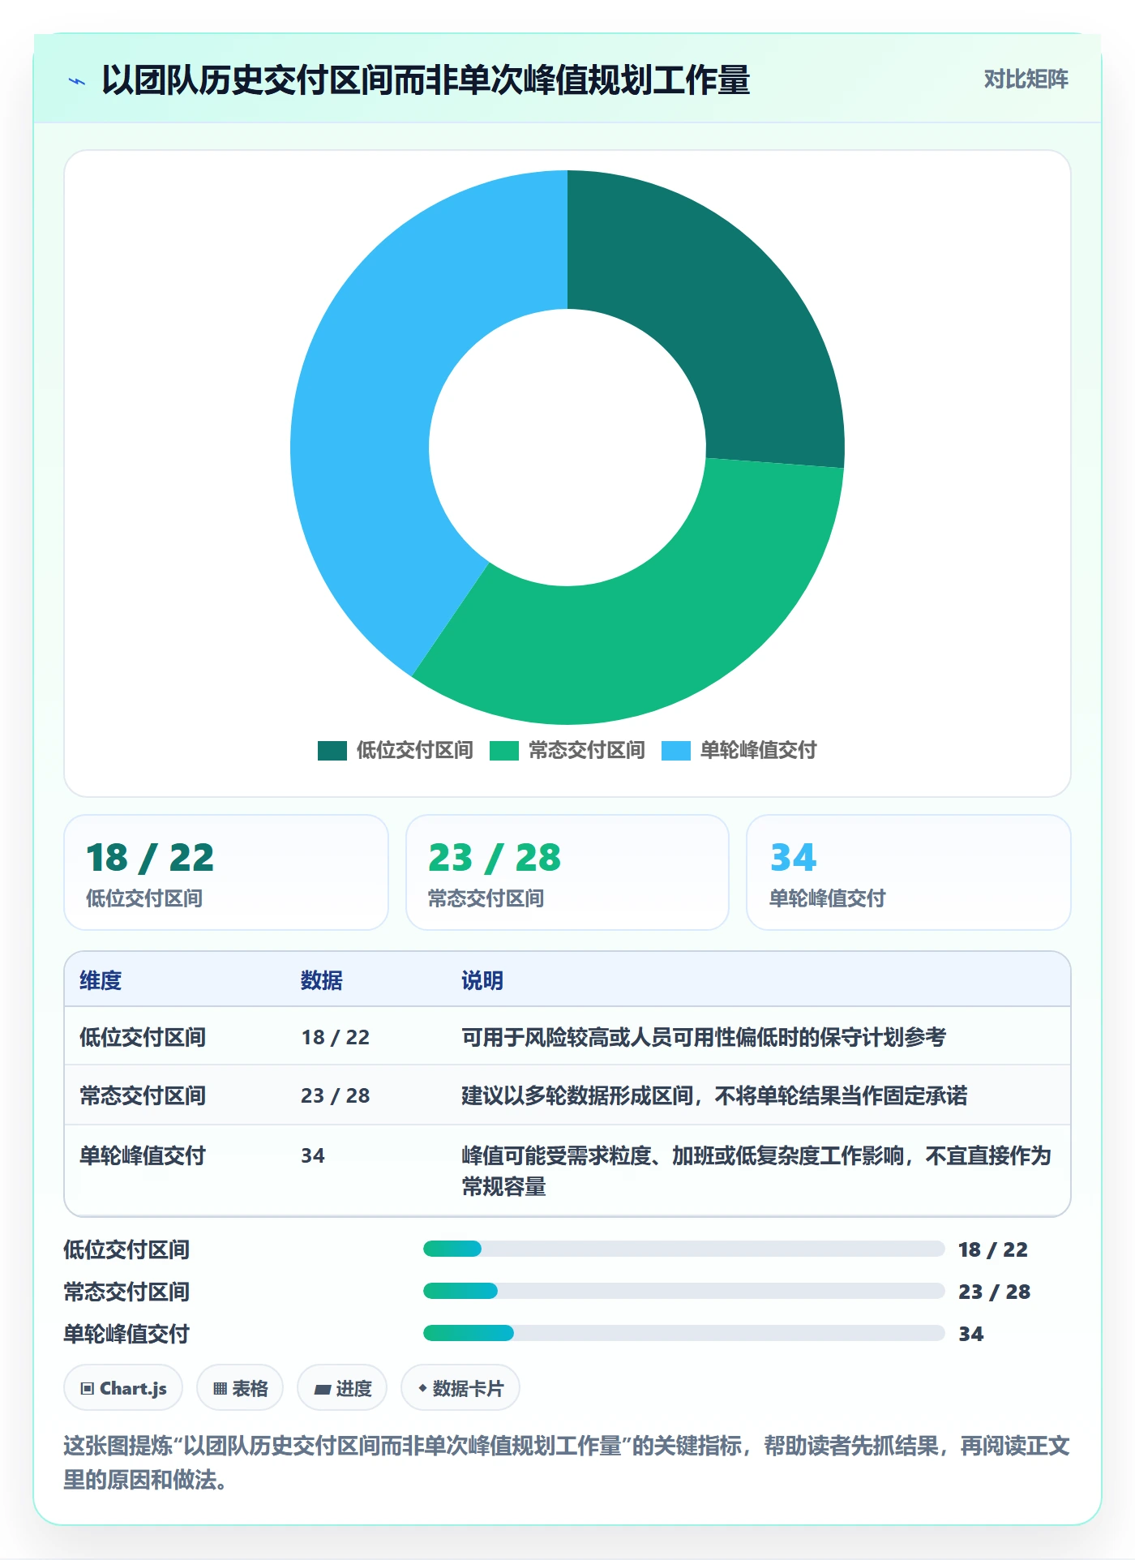
Task: Click the lightning icon beside the title
Action: point(77,81)
